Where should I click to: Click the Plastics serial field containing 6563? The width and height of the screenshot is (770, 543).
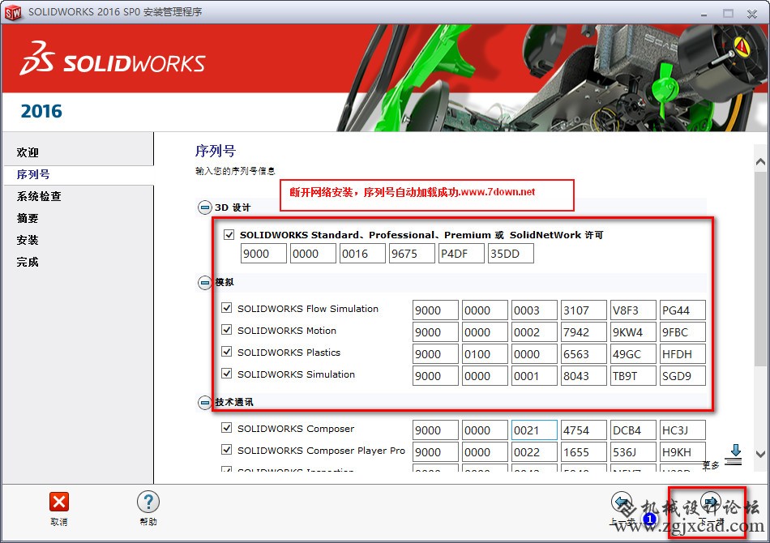point(584,354)
